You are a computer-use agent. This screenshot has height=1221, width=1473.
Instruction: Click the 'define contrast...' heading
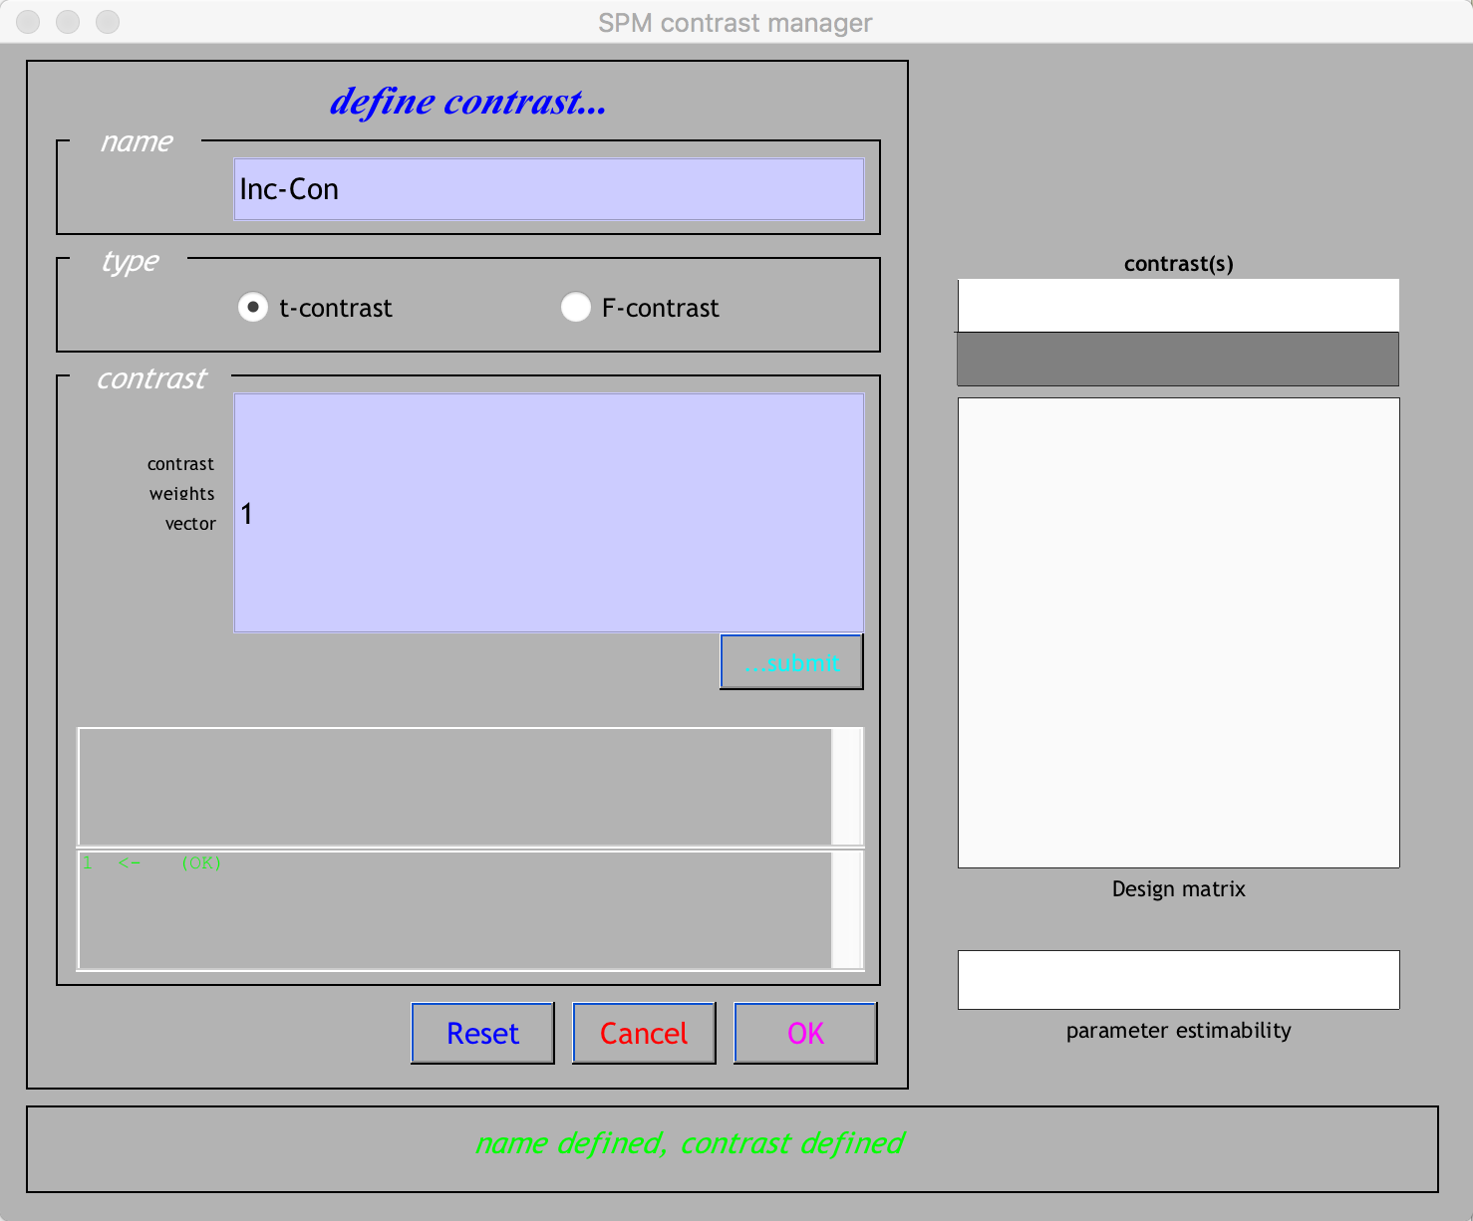468,102
